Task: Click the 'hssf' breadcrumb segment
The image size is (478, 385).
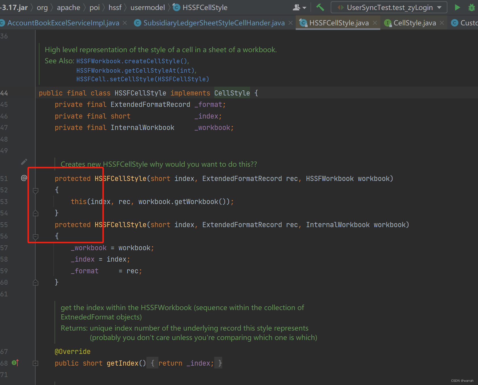Action: tap(115, 7)
